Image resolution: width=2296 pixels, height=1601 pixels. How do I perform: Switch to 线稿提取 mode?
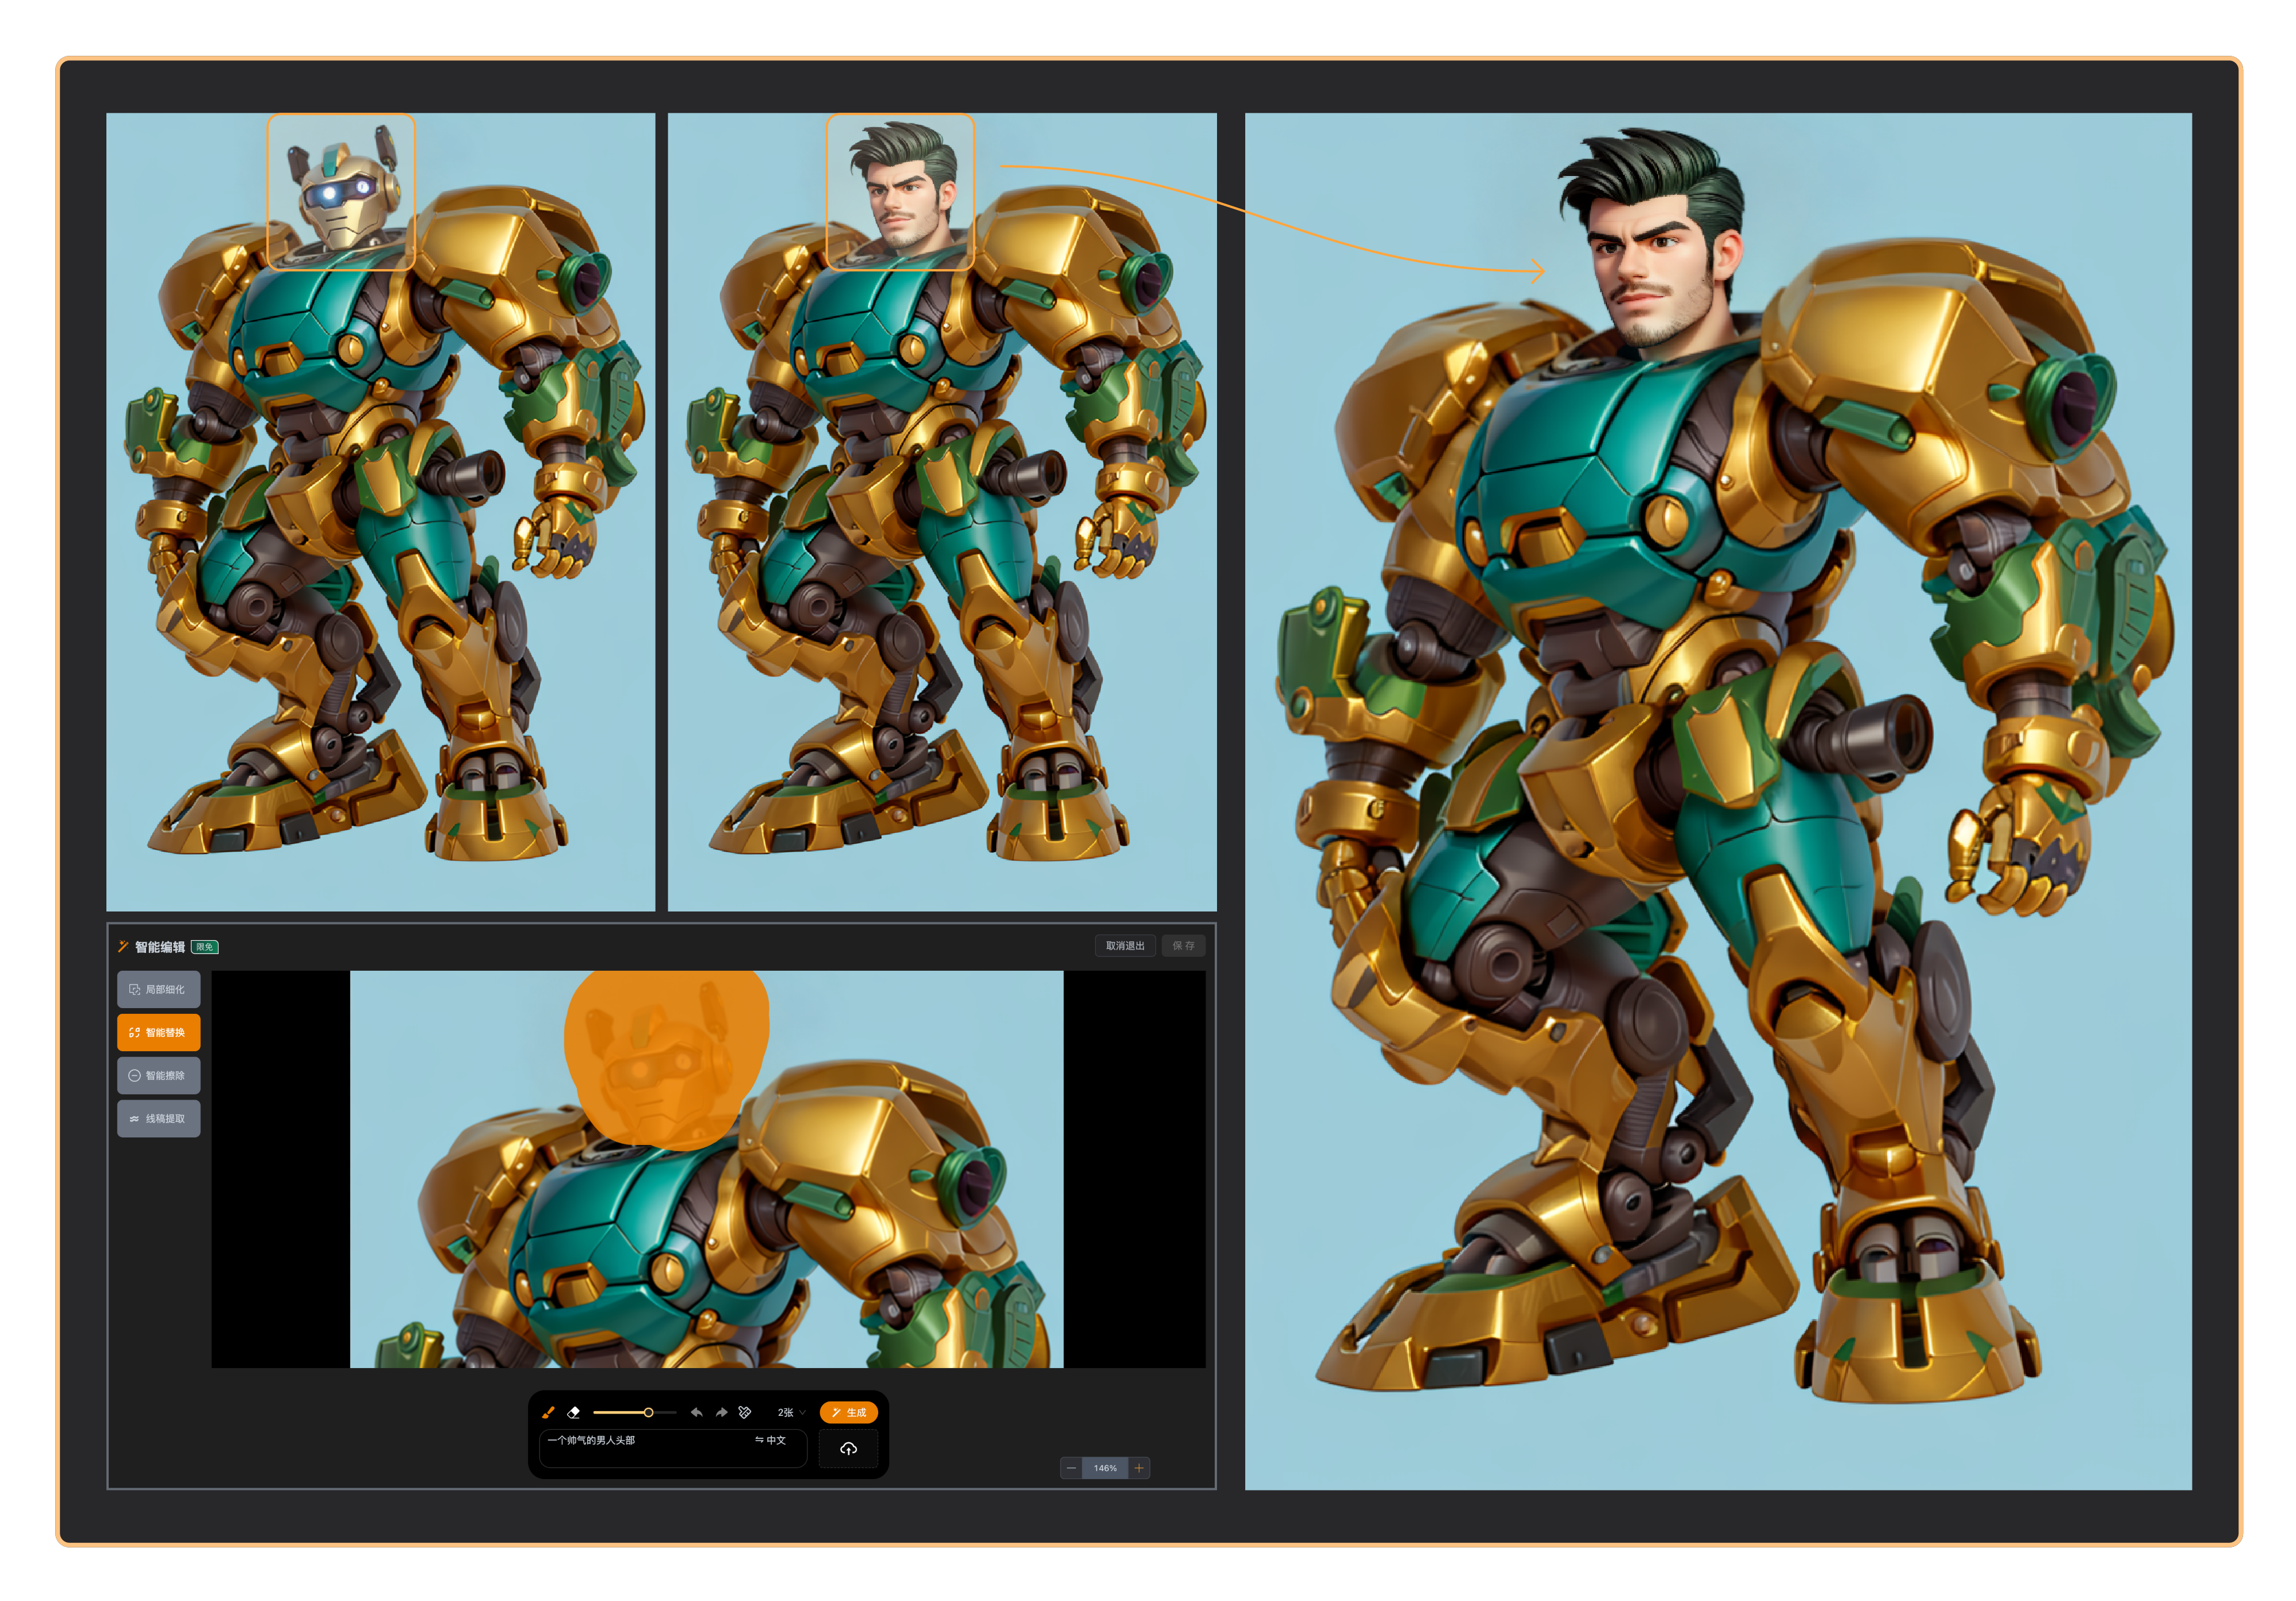[x=159, y=1118]
